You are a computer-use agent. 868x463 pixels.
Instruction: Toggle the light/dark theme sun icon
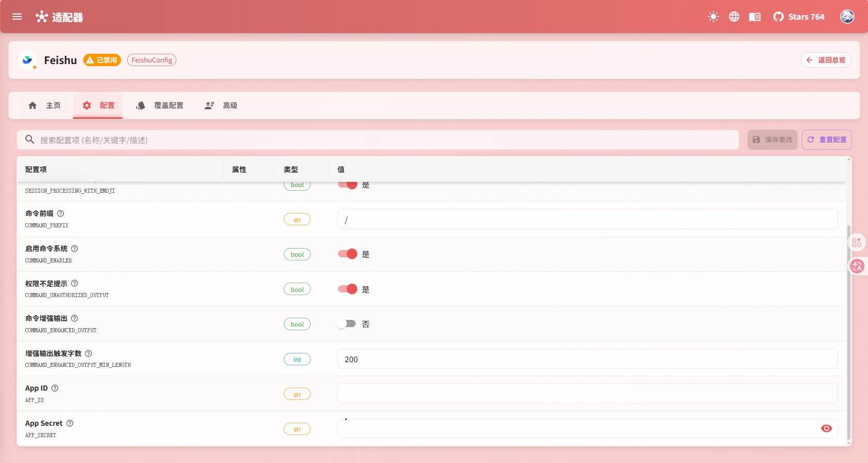[x=713, y=17]
